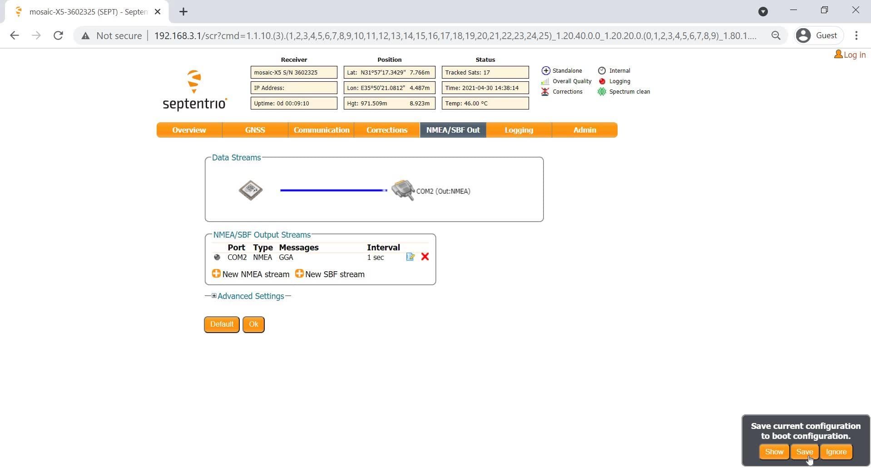Click the Spectrum clean status icon
Screen dimensions: 871x468
(602, 92)
